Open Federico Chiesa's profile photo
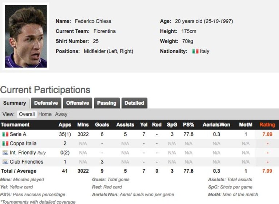The image size is (279, 204). [26, 36]
